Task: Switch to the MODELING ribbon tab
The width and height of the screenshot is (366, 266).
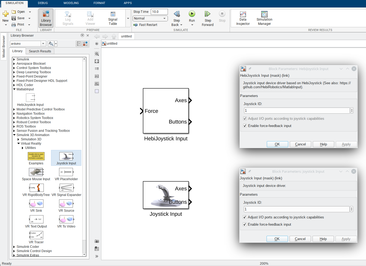Action: [x=71, y=3]
